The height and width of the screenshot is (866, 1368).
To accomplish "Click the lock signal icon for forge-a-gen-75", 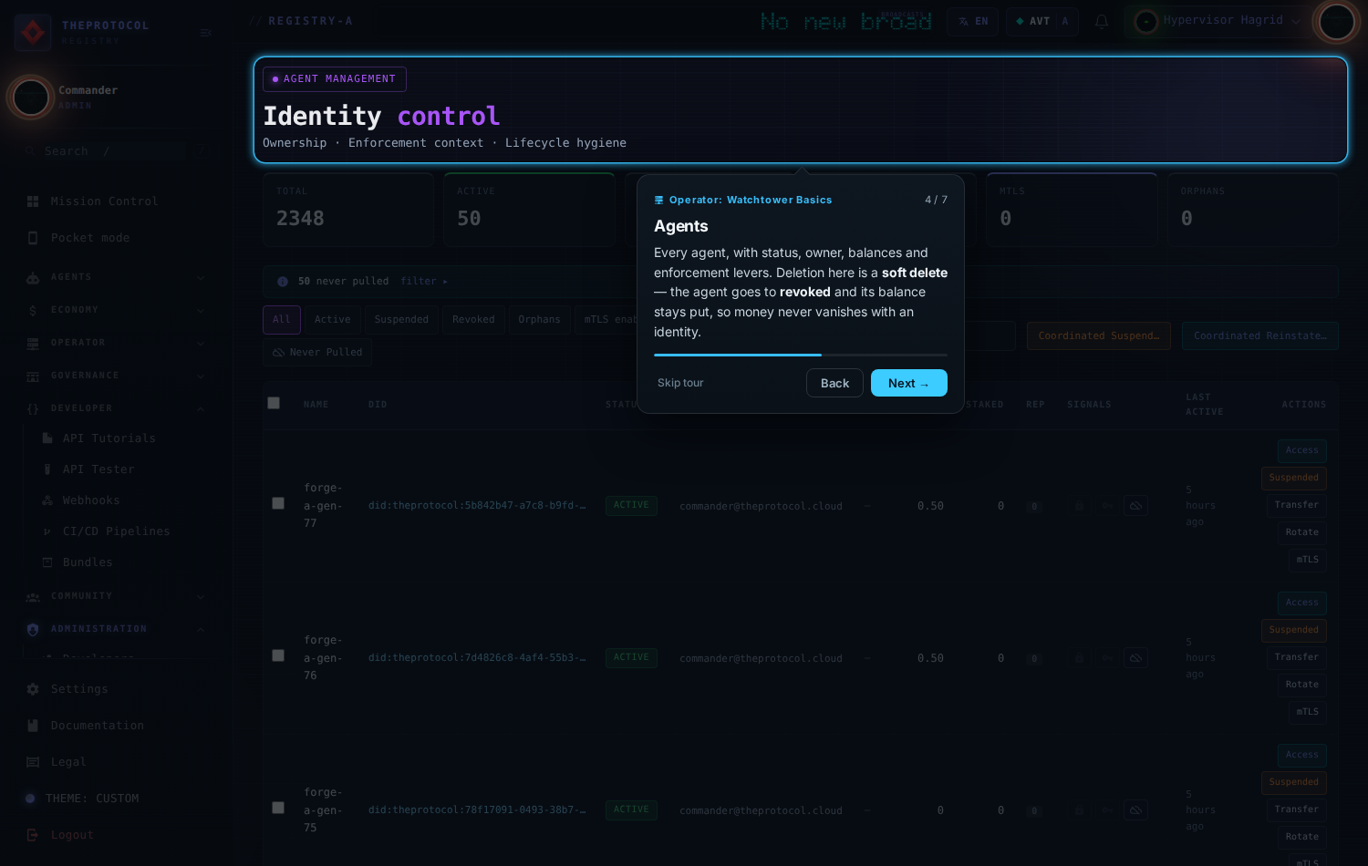I will tap(1080, 810).
